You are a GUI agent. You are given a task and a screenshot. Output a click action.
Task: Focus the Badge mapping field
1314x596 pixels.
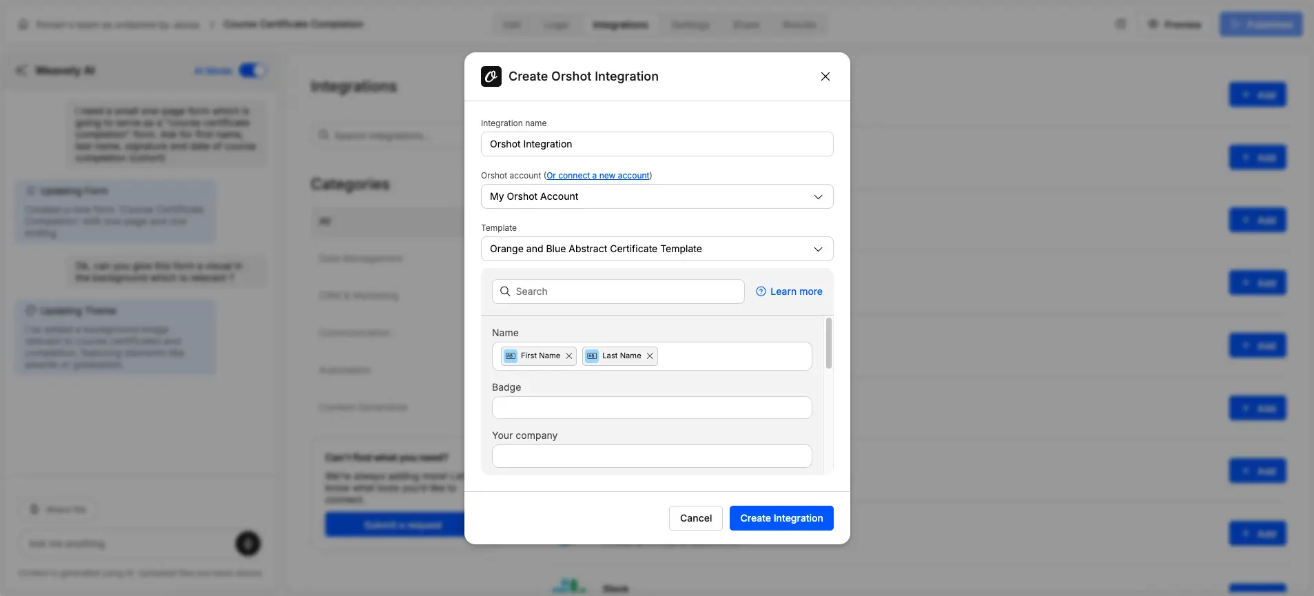[652, 408]
